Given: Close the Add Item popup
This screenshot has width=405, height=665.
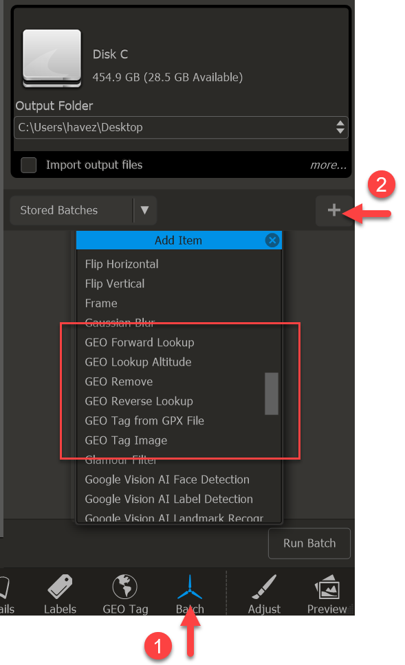Looking at the screenshot, I should [x=272, y=240].
